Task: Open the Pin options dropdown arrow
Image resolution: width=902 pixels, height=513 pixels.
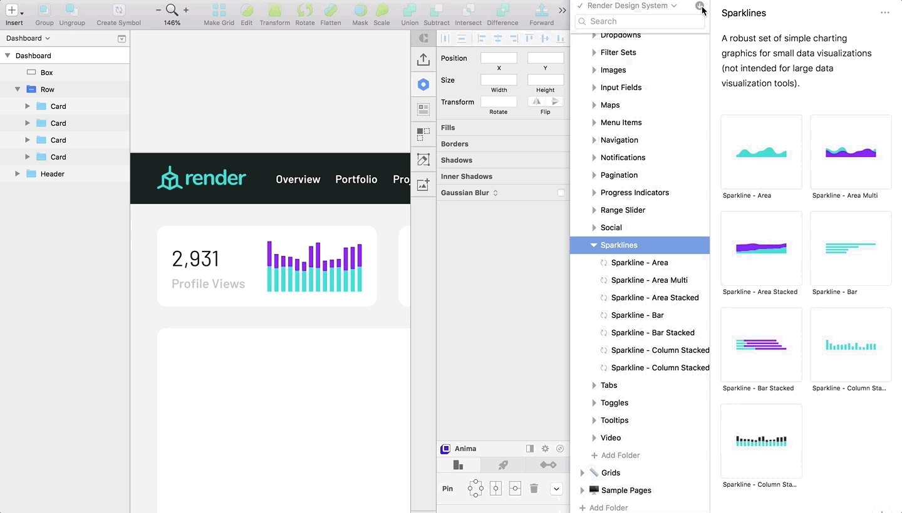Action: point(556,489)
